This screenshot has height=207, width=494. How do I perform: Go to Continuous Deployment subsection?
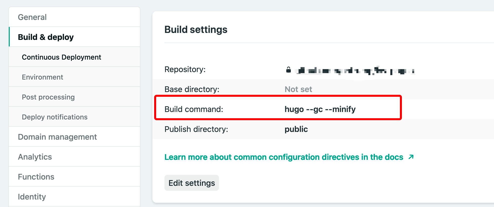[62, 57]
